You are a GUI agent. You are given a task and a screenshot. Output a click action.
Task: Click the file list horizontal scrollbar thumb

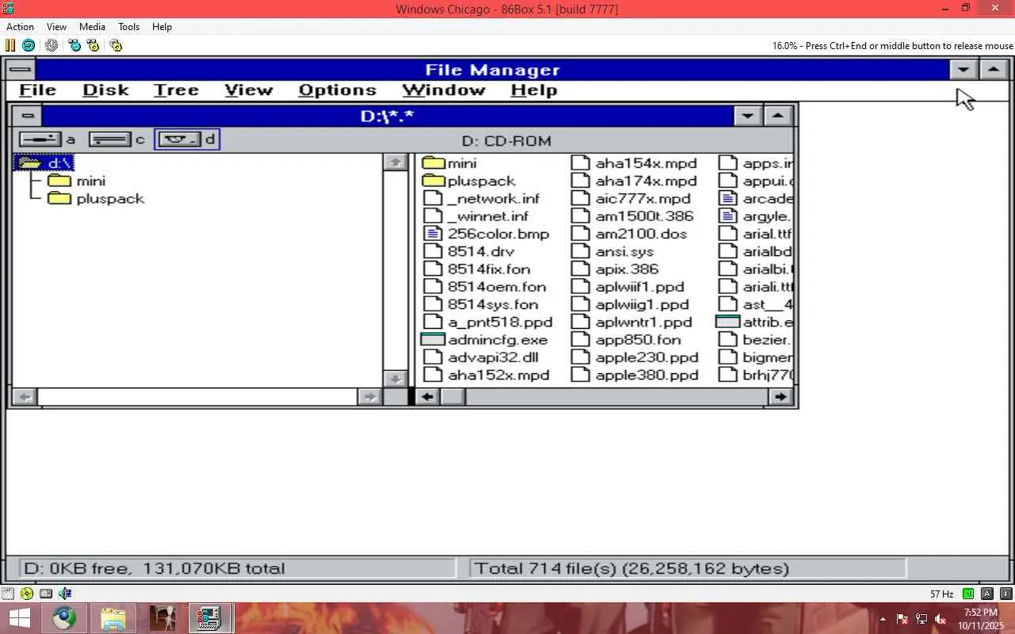[453, 396]
